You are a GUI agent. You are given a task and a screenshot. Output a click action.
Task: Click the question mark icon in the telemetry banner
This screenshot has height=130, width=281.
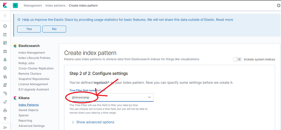(19, 20)
